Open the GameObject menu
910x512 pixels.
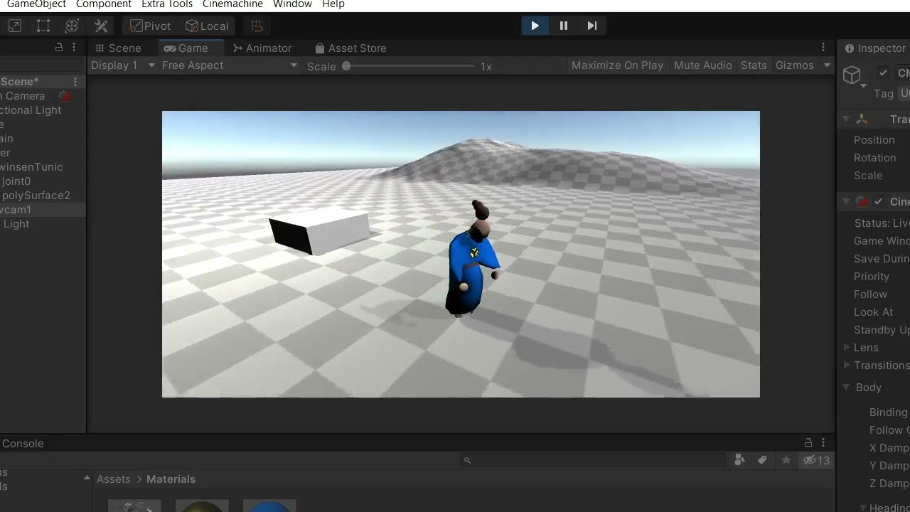[36, 4]
